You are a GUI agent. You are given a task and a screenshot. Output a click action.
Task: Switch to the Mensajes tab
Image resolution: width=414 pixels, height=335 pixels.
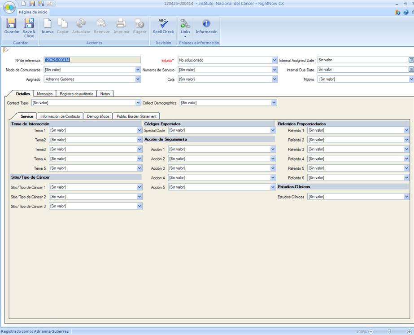click(44, 94)
